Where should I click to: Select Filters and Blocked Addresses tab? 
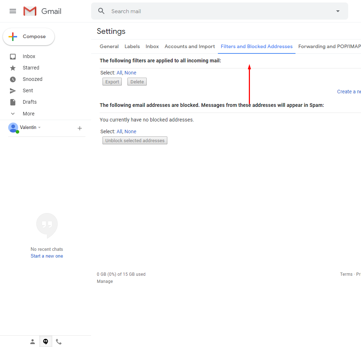(257, 46)
